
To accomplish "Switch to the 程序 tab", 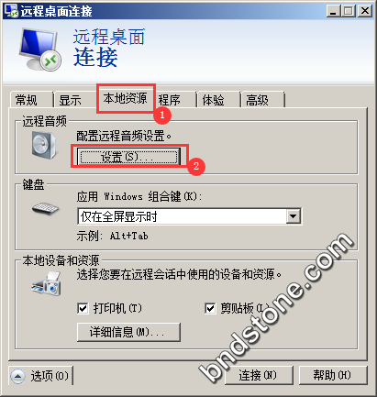I will 174,100.
